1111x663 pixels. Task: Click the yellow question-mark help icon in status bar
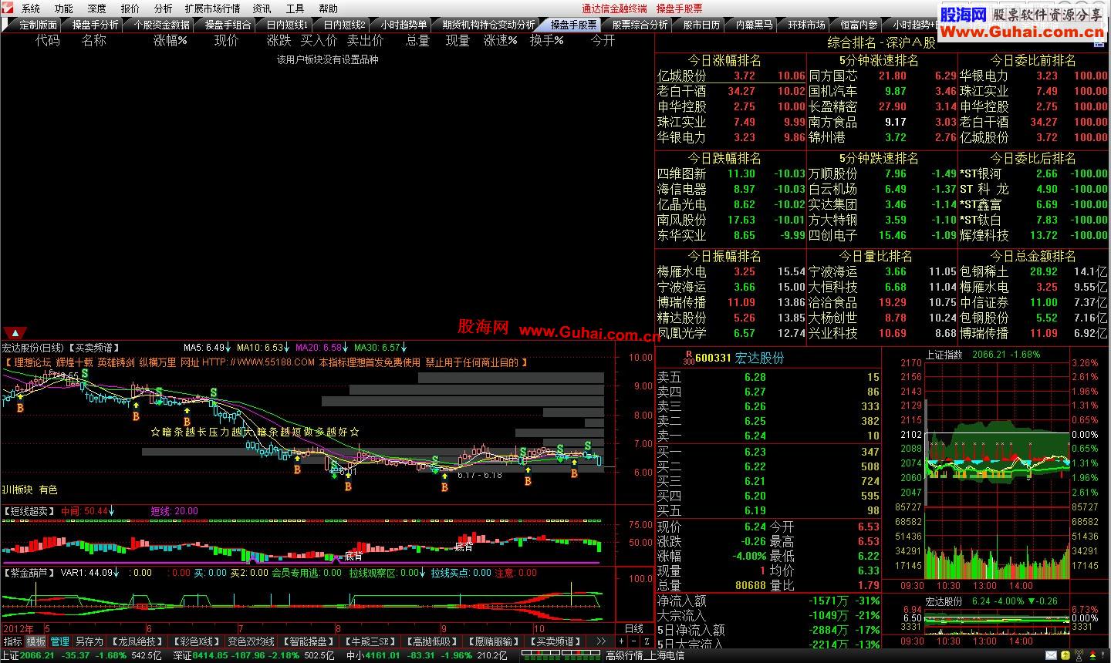tap(1065, 655)
